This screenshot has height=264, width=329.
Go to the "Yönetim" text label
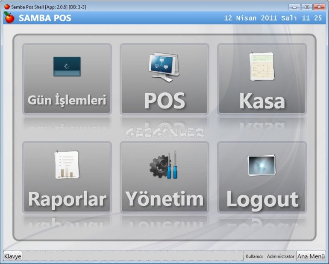pos(164,199)
